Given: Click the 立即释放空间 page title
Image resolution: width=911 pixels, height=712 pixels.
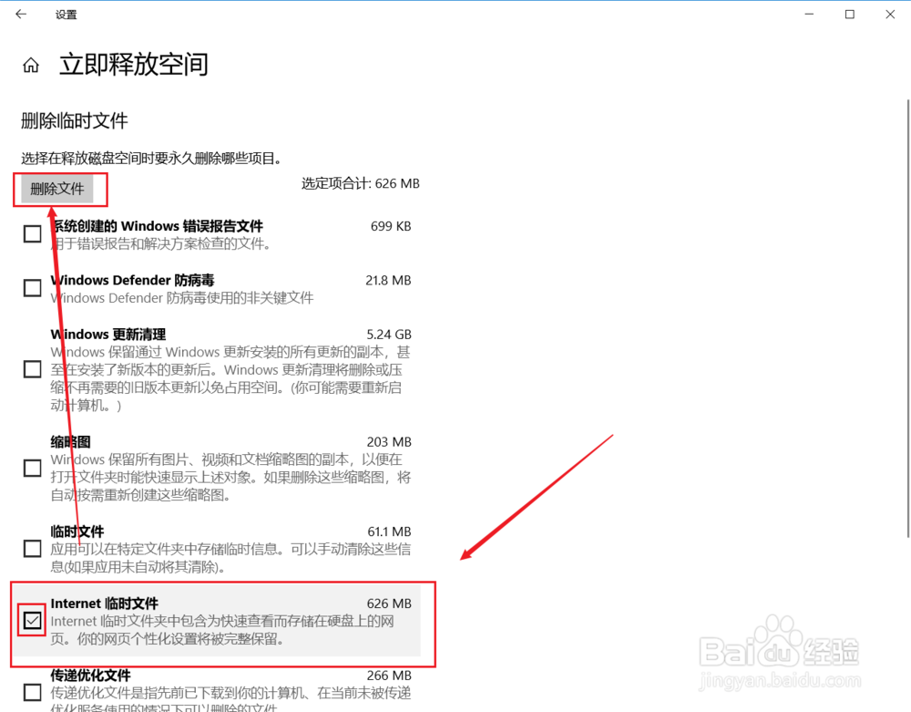Looking at the screenshot, I should tap(134, 64).
